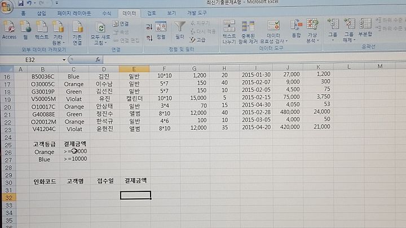Click Subtotal (부분합) icon
406x228 pixels.
click(365, 27)
